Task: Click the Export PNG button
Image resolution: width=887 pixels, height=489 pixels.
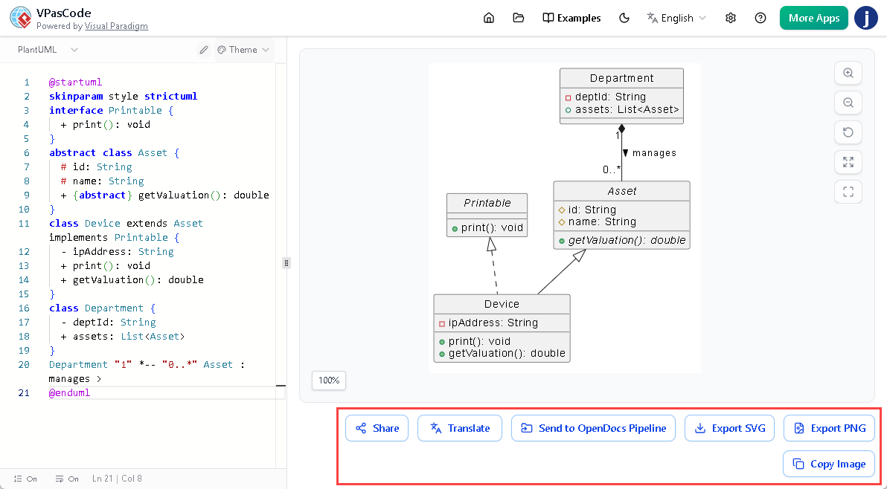Action: point(829,428)
